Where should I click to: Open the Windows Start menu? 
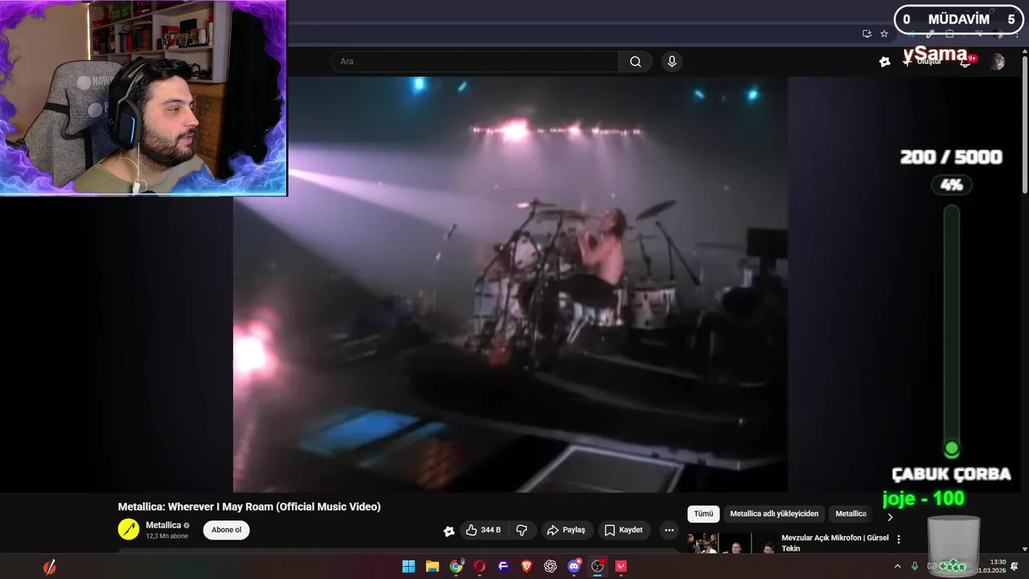pos(408,566)
